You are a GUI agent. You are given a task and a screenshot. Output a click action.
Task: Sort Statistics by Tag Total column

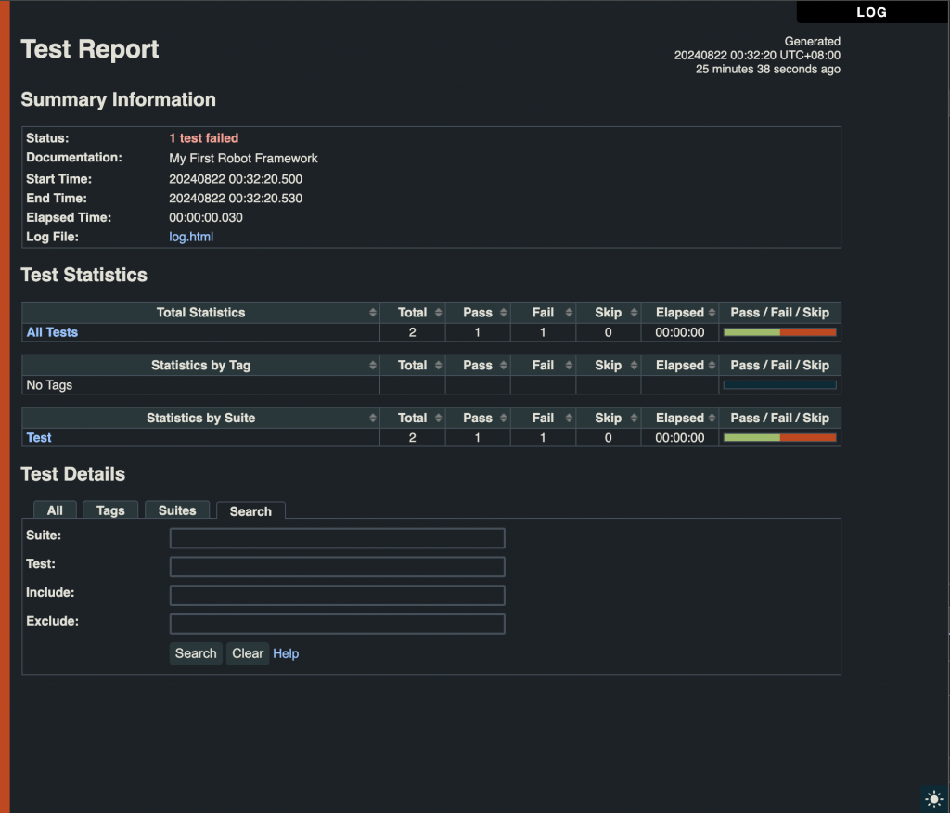[x=413, y=365]
